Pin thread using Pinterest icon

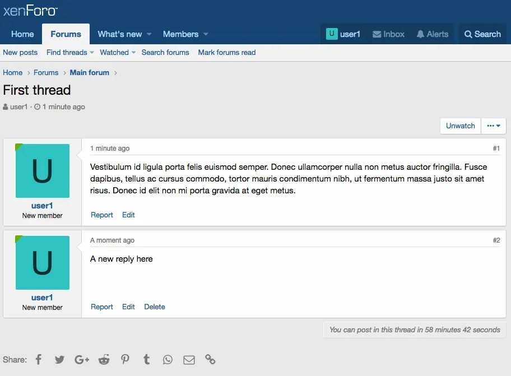[x=125, y=360]
